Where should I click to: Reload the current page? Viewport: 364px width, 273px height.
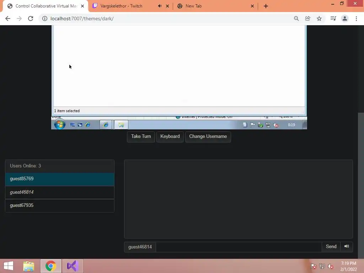pyautogui.click(x=31, y=18)
